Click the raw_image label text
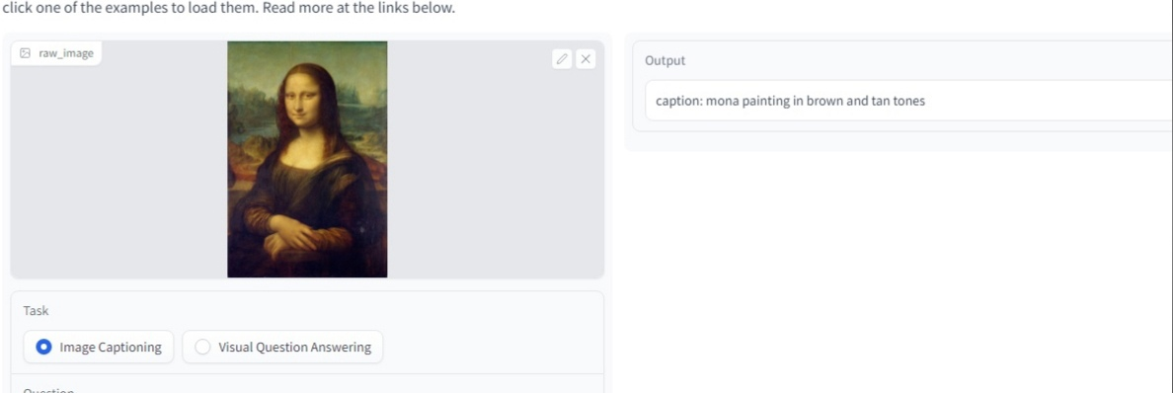 click(66, 53)
